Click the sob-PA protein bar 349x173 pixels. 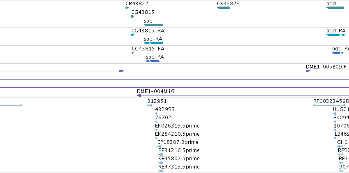click(x=153, y=61)
